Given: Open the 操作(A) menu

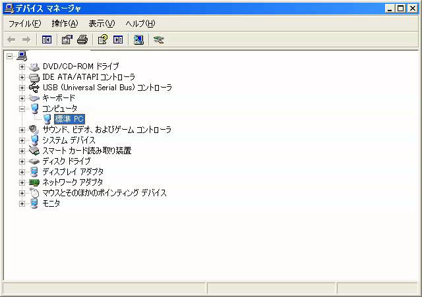Looking at the screenshot, I should [65, 24].
